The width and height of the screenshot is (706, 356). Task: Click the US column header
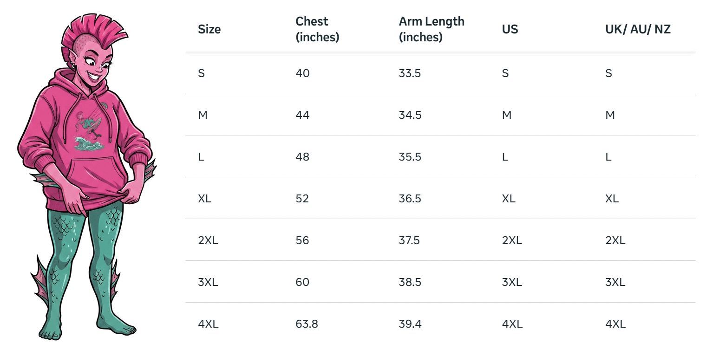(x=510, y=29)
